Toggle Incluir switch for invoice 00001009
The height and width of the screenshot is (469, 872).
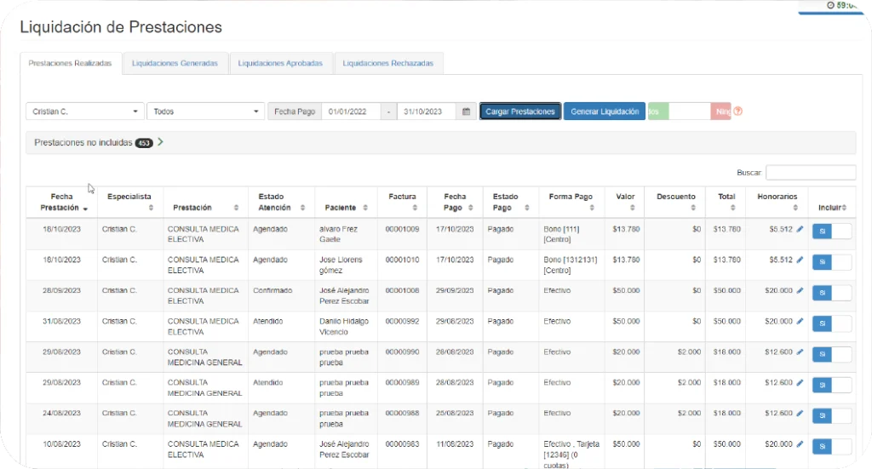point(831,232)
